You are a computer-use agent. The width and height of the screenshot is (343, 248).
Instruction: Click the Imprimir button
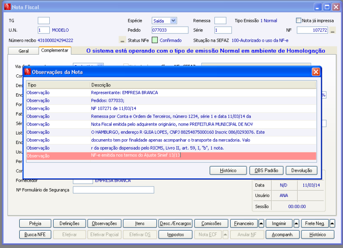click(279, 224)
